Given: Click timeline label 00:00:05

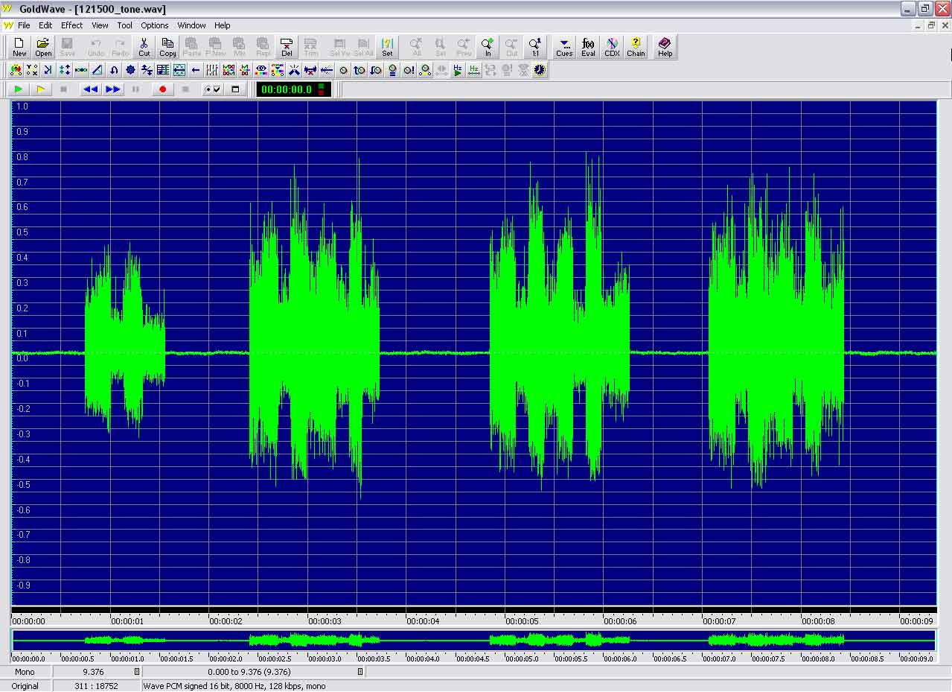Looking at the screenshot, I should click(x=523, y=621).
